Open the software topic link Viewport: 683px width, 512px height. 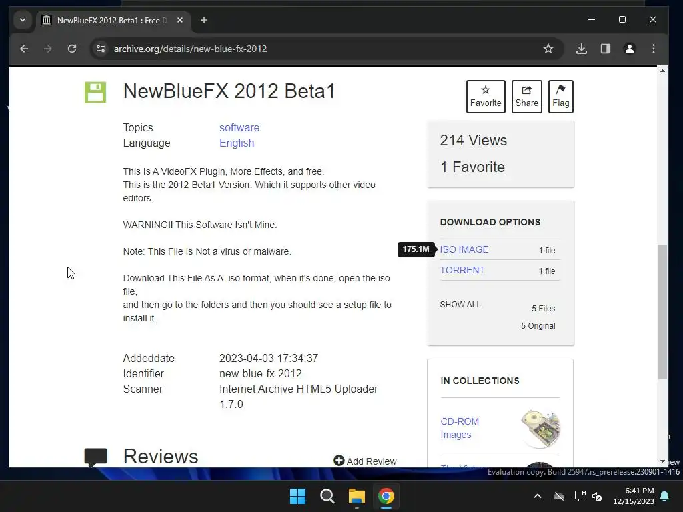(x=239, y=127)
